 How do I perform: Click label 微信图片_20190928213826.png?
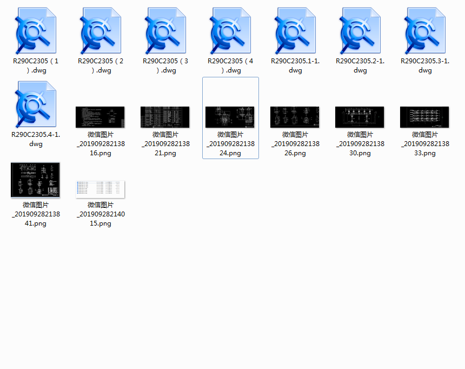click(x=295, y=144)
